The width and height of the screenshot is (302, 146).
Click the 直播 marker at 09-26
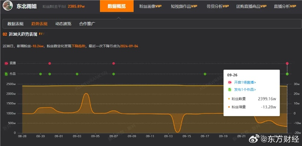[x=287, y=64]
